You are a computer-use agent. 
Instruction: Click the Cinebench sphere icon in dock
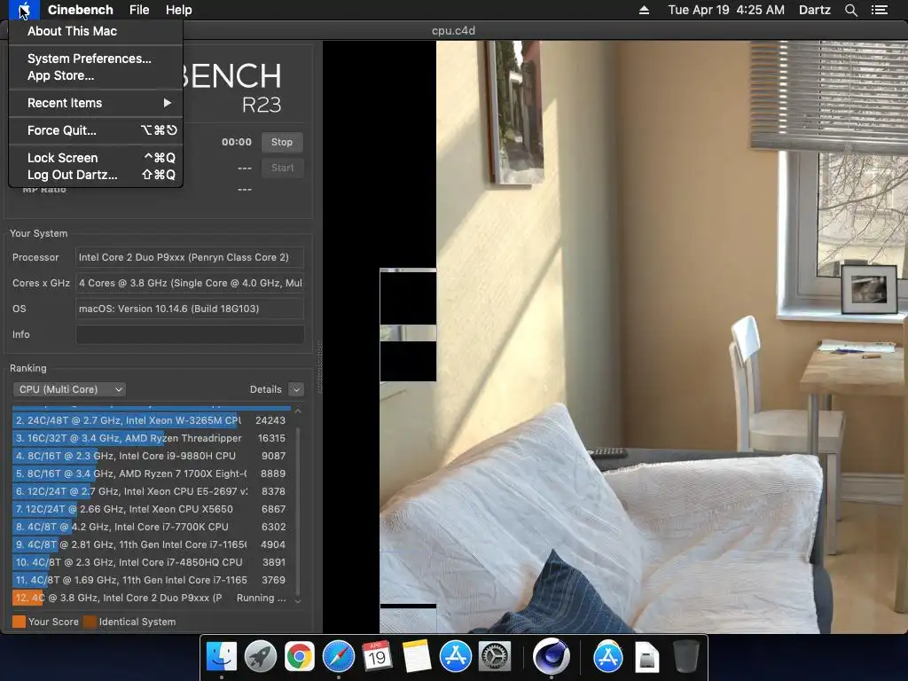click(x=552, y=656)
